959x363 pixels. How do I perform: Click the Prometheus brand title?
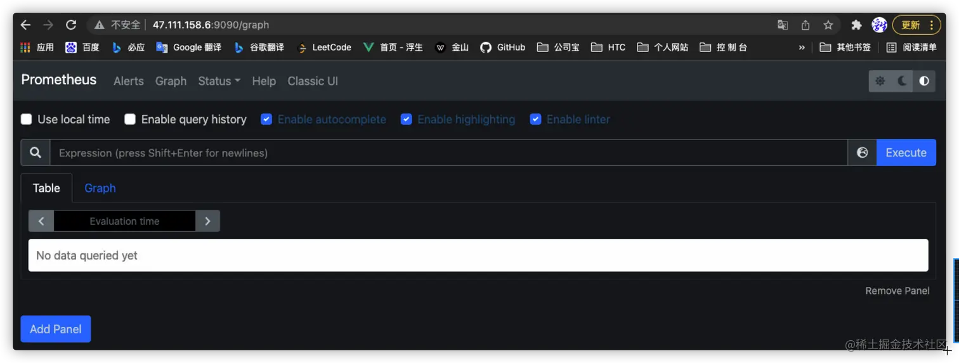click(x=59, y=80)
